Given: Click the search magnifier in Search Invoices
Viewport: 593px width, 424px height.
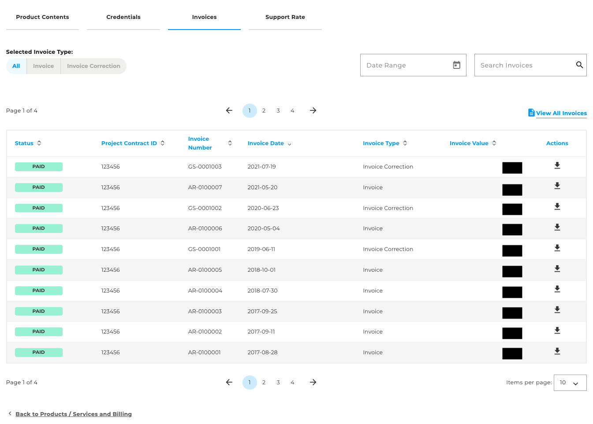Looking at the screenshot, I should [579, 65].
